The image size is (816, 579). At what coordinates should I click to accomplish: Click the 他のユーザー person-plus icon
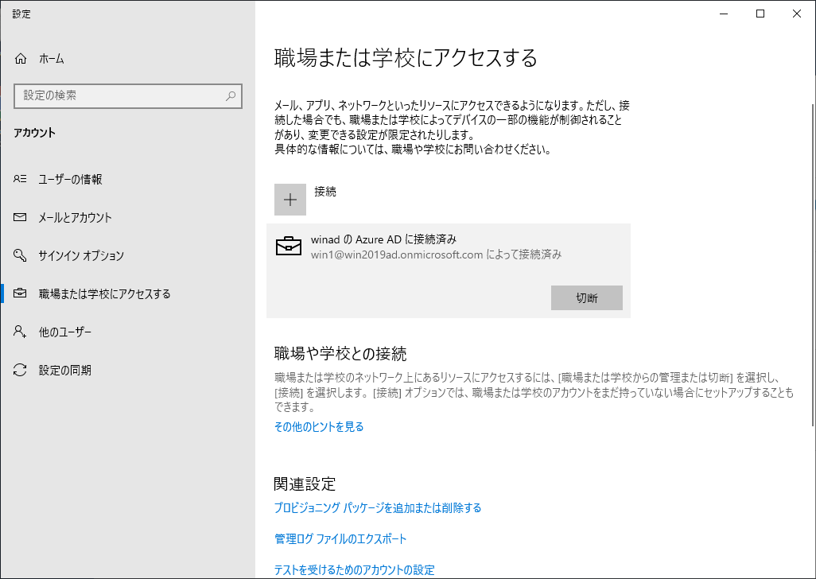(20, 332)
